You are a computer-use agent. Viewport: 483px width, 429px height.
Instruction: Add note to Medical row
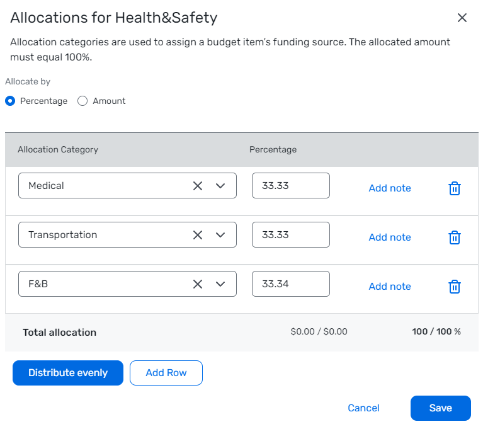pos(390,188)
